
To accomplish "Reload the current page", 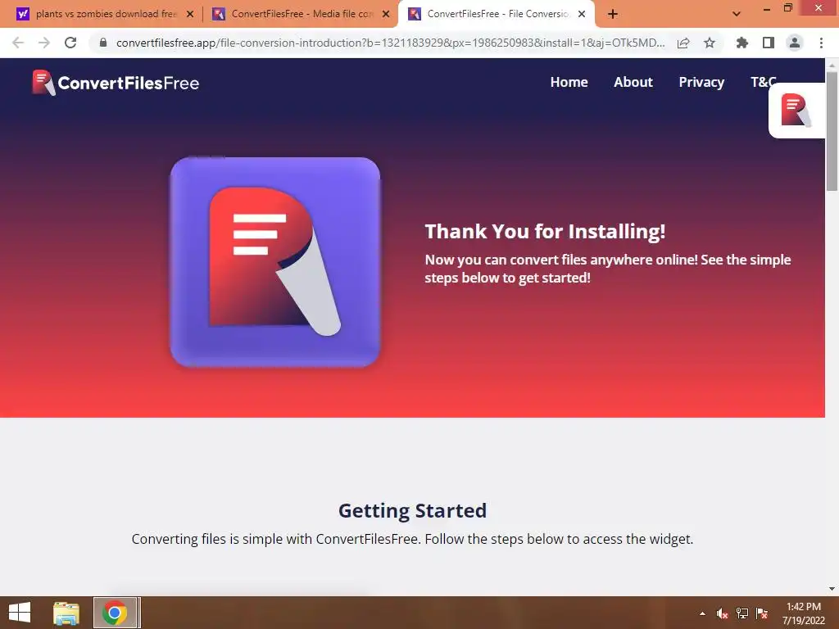I will 70,43.
